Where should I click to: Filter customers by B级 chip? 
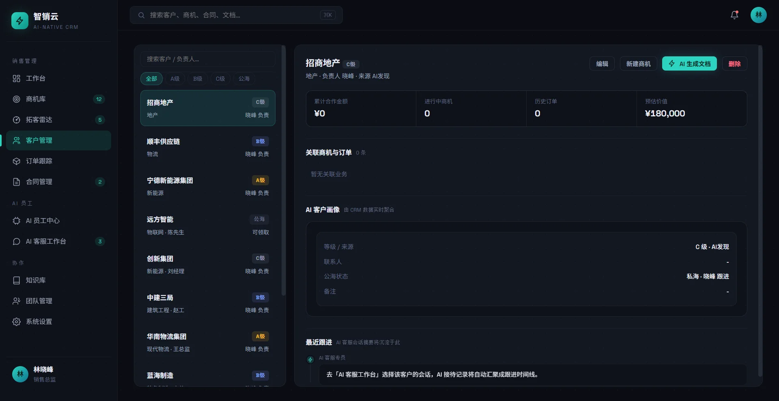pyautogui.click(x=198, y=79)
